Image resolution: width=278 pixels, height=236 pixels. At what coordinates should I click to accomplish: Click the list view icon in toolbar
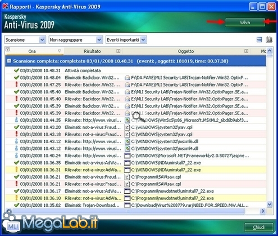click(259, 40)
